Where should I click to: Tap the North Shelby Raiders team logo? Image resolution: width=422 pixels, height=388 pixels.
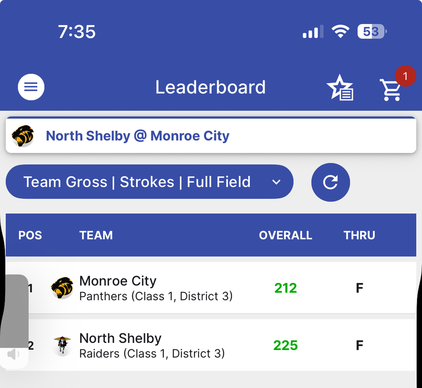pos(62,345)
